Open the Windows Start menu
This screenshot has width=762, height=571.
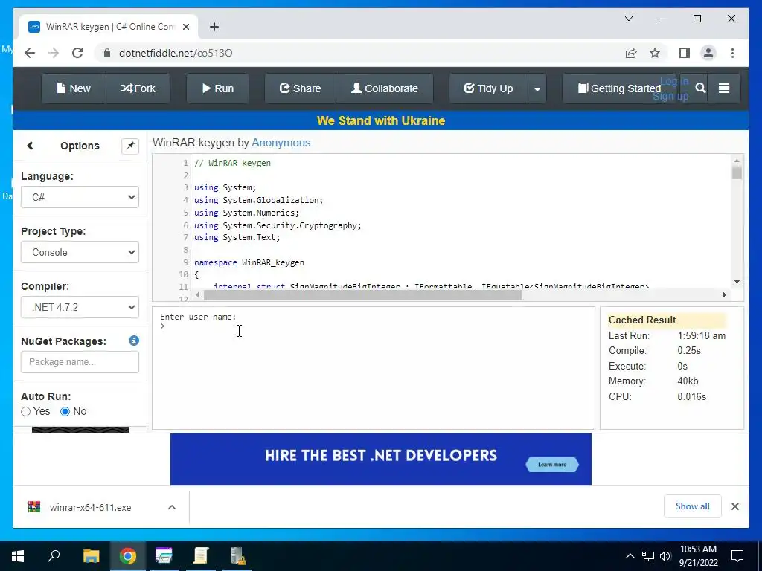click(x=18, y=556)
